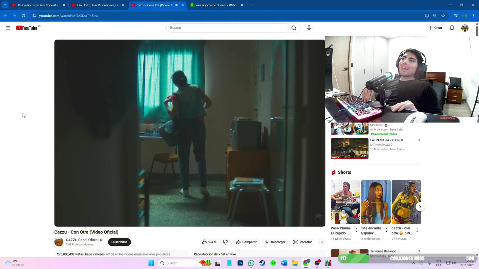Open the Windows Start menu
Viewport: 479px width, 269px height.
click(151, 263)
